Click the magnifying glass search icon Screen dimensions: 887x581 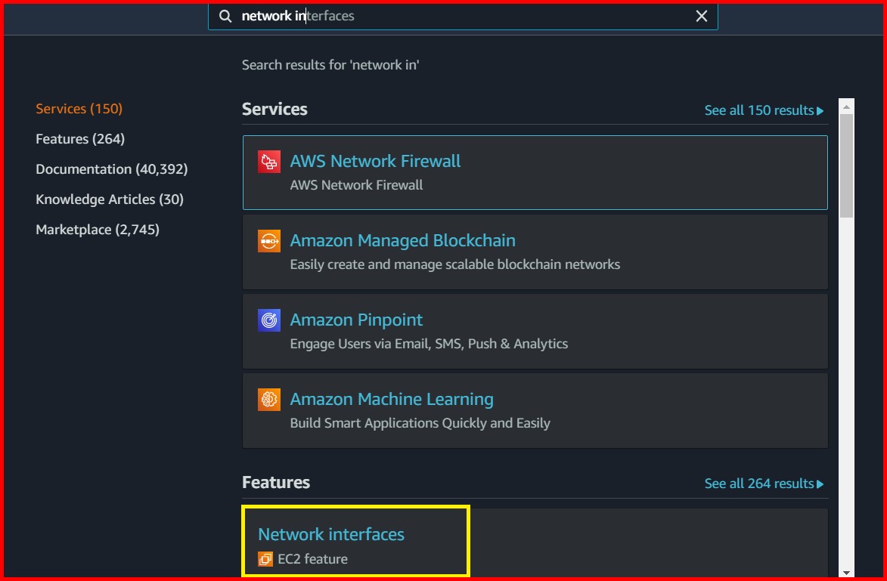coord(225,15)
